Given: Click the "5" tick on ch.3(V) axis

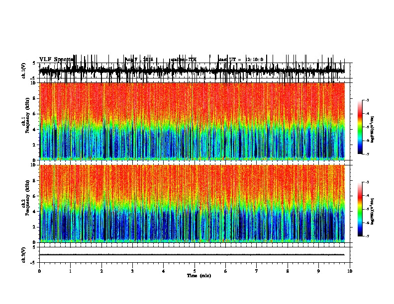Looking at the screenshot, I should pyautogui.click(x=34, y=247).
